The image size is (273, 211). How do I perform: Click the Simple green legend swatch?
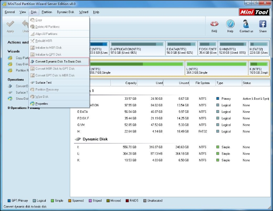coord(52,201)
